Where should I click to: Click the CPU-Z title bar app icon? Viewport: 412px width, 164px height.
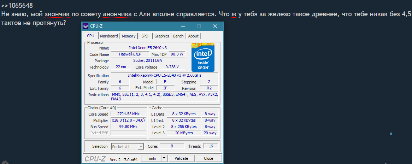tap(86, 26)
